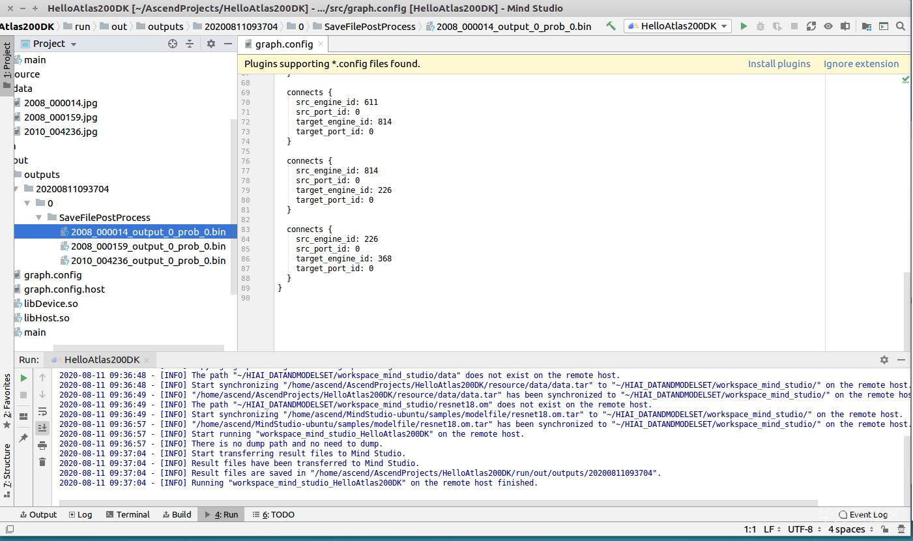Collapse the 0 folder tree arrow
This screenshot has height=541, width=913.
[x=27, y=203]
